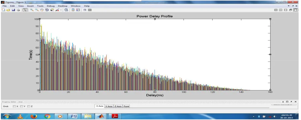Select the Time(s) y-axis label

(31, 55)
